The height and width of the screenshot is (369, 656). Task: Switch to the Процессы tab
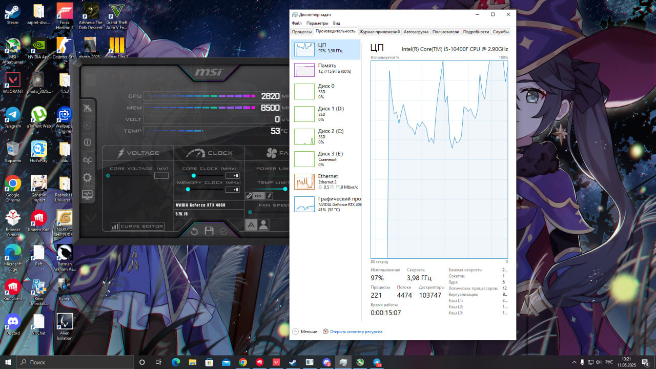pyautogui.click(x=302, y=32)
